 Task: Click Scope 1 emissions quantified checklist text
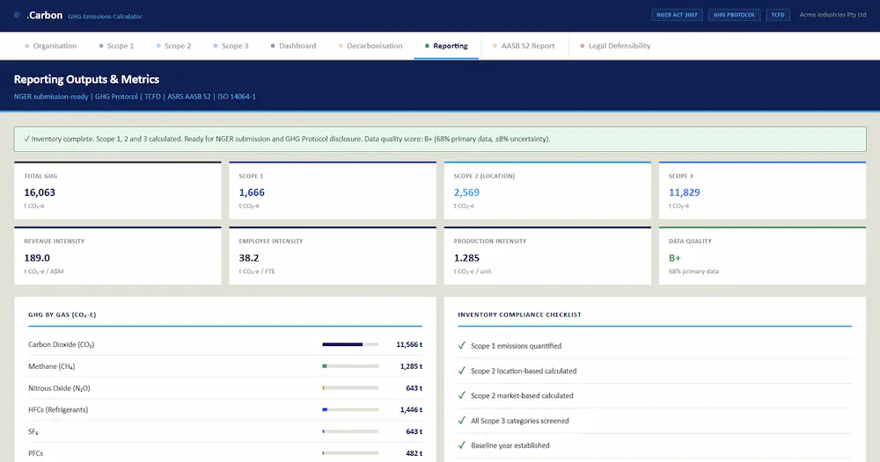point(516,346)
